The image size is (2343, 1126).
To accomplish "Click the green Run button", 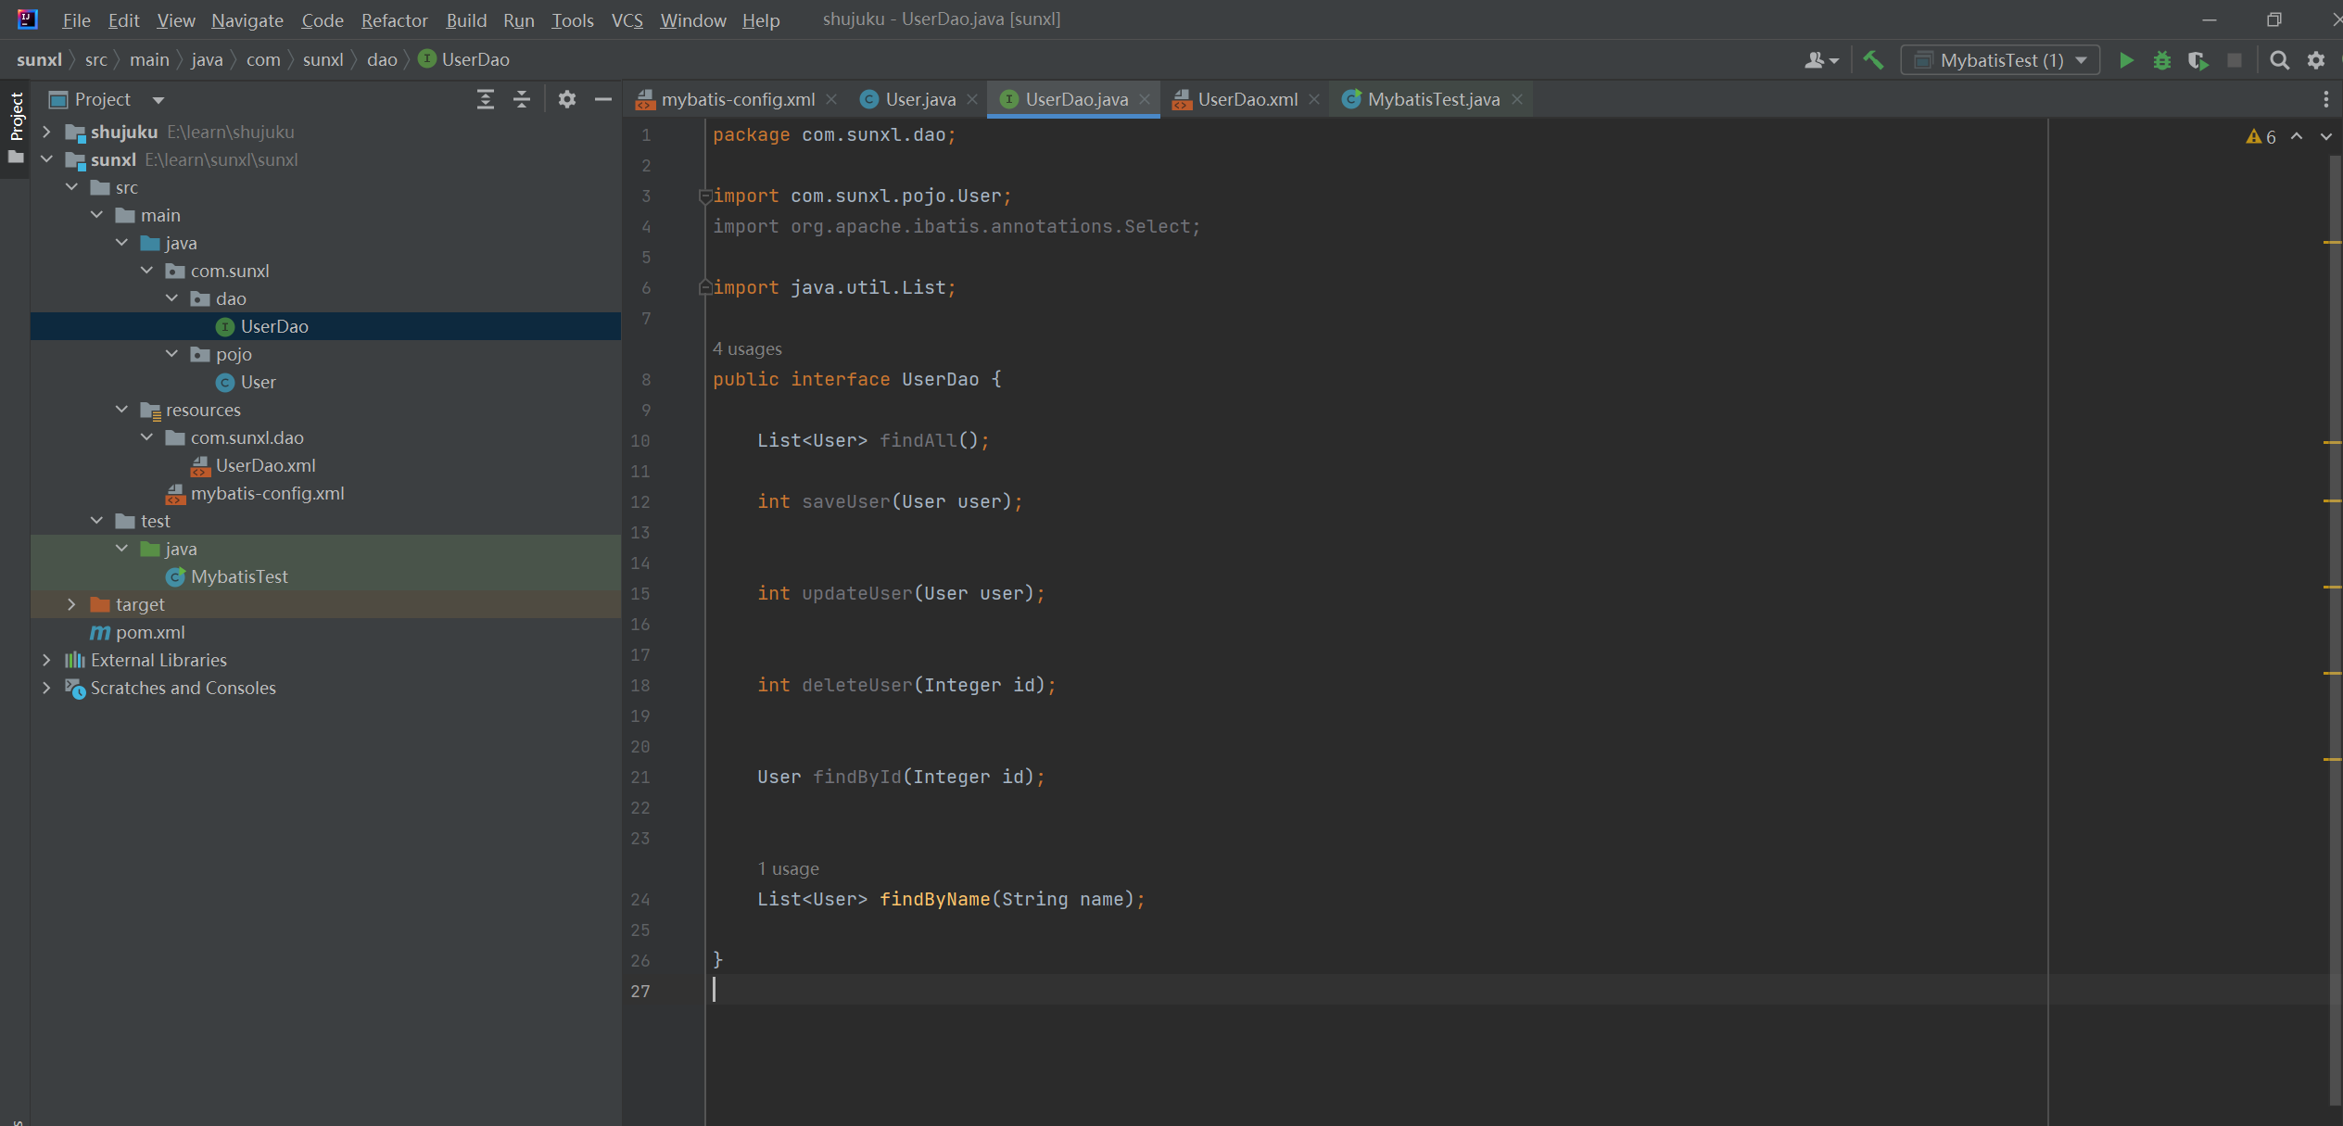I will (2126, 60).
